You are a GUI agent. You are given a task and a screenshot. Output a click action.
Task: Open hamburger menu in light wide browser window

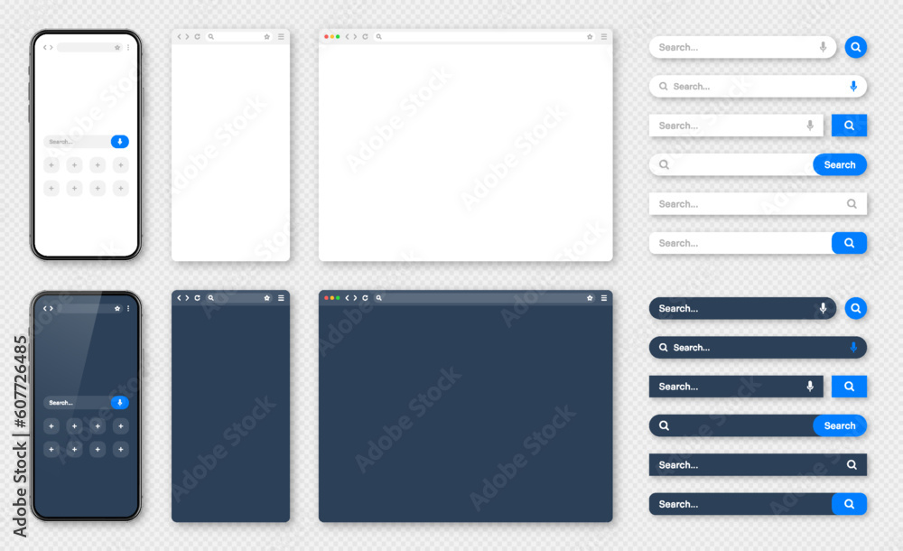tap(604, 36)
